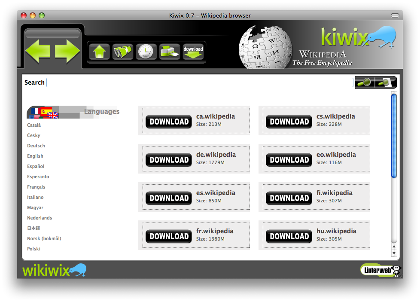The image size is (420, 302).
Task: Select English language link
Action: tap(35, 156)
